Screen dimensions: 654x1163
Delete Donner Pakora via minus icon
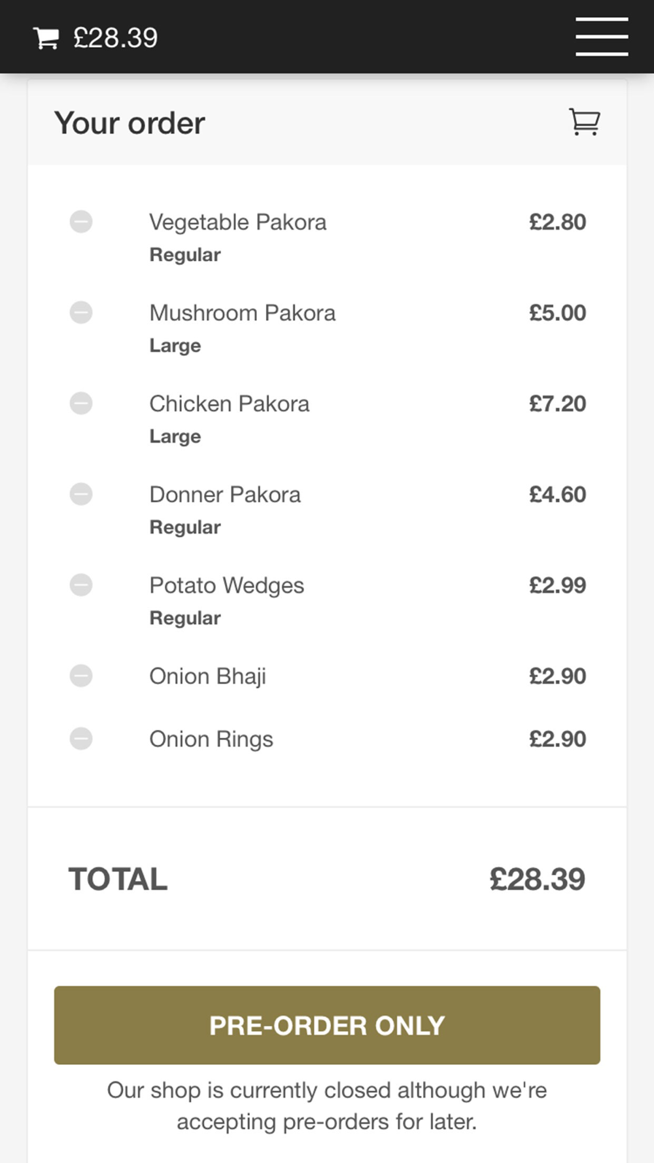click(81, 494)
